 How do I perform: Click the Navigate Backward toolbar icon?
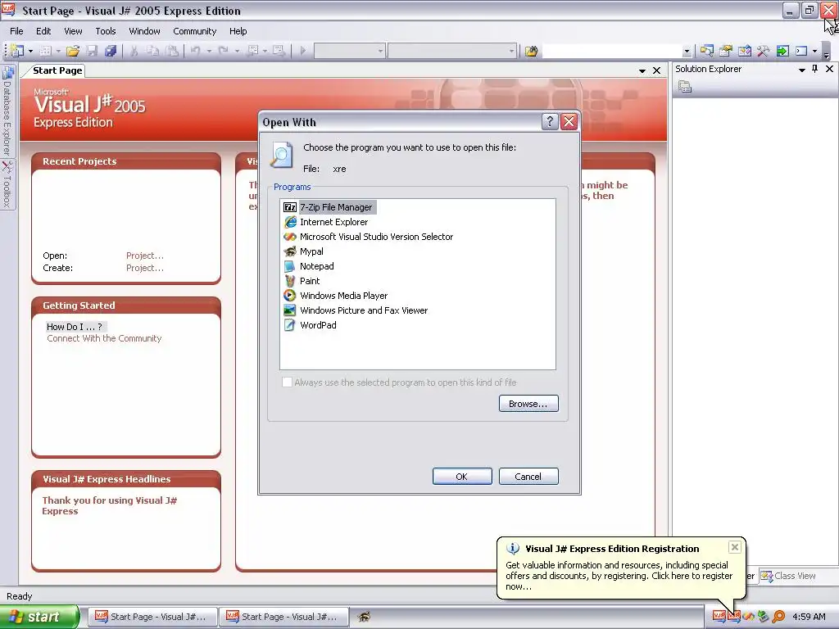[252, 51]
